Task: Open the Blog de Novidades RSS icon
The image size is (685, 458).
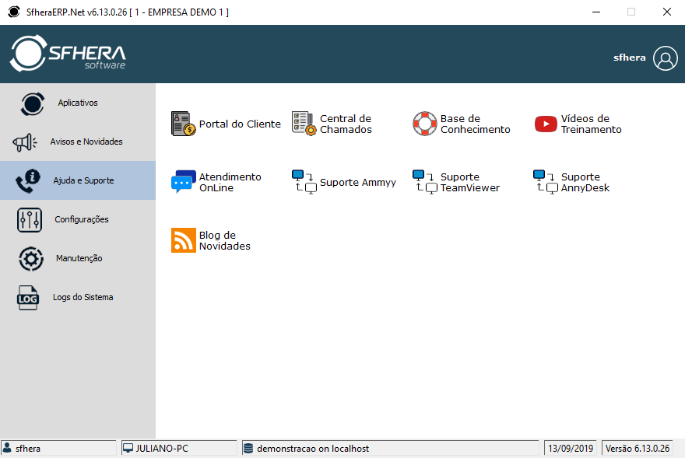Action: [184, 240]
